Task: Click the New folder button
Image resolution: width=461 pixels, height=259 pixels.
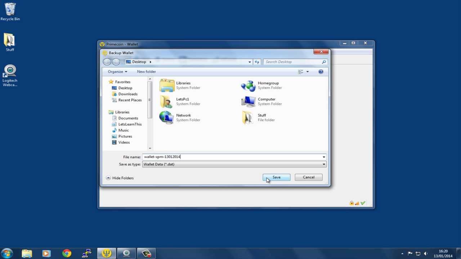Action: coord(146,72)
